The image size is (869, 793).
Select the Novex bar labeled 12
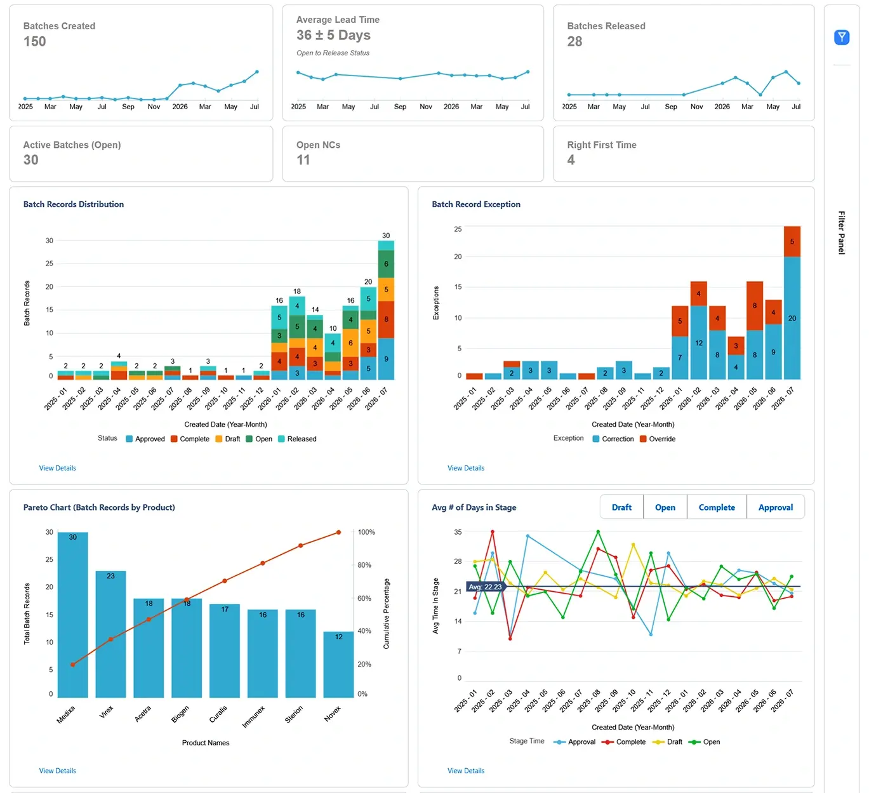338,664
